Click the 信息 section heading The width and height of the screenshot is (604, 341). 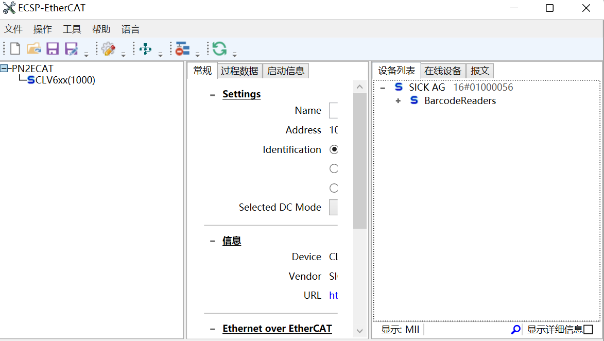(x=232, y=241)
